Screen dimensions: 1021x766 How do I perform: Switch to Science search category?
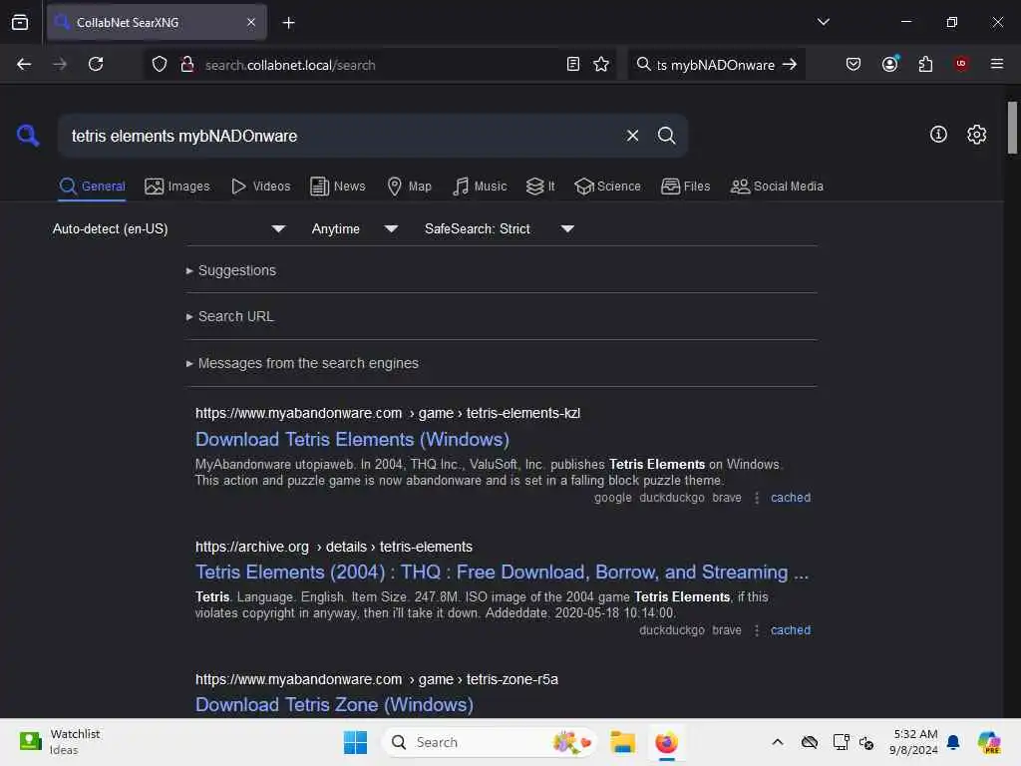607,187
